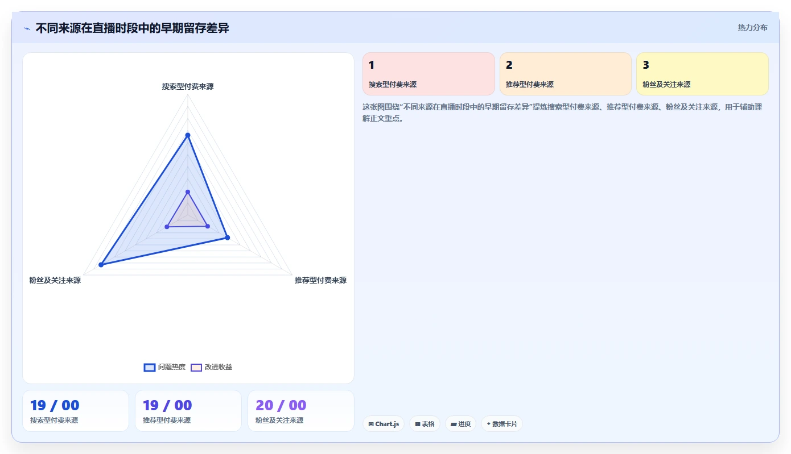Click the blue data point on 搜索型付费来源 axis
This screenshot has width=791, height=454.
188,135
